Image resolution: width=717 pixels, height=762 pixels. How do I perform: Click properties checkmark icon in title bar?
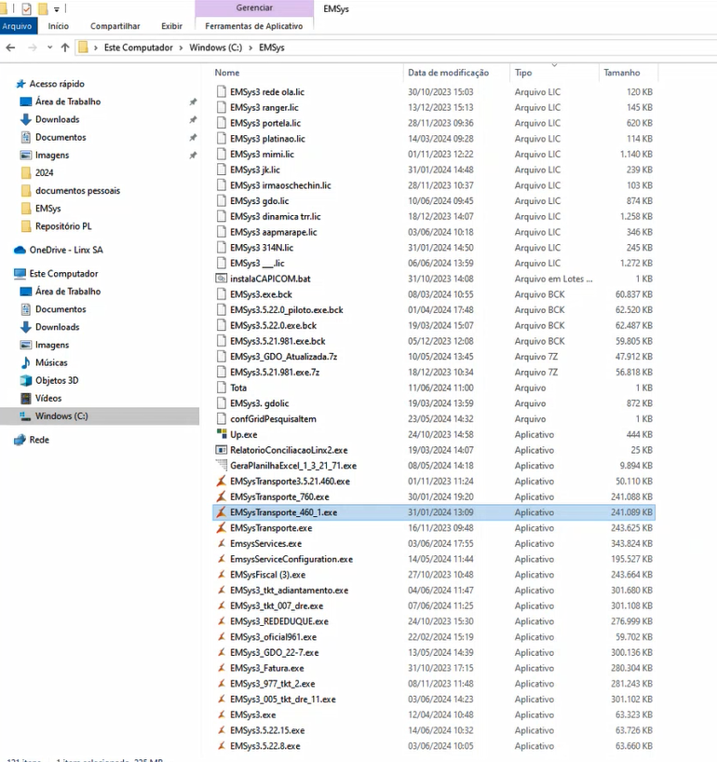pos(27,8)
